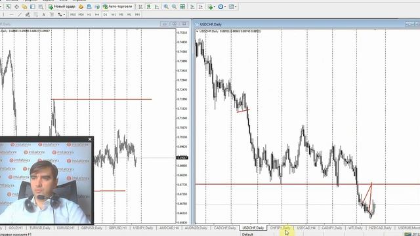Close the webcam overlay with X

click(90, 139)
